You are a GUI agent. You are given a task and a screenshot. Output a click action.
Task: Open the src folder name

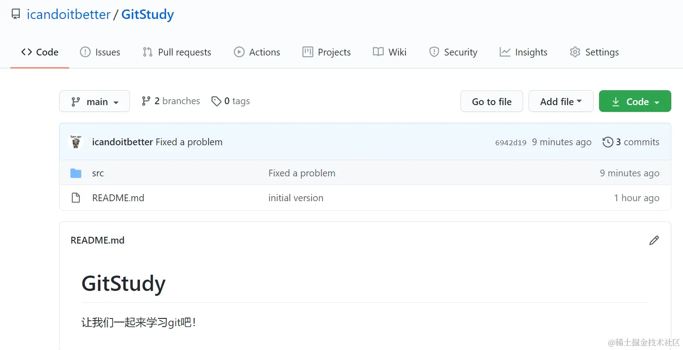pyautogui.click(x=98, y=173)
